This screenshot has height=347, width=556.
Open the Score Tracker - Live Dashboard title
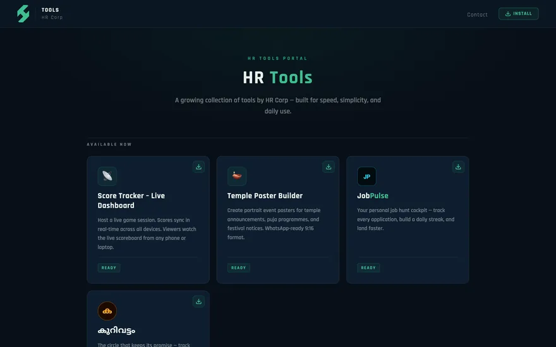pos(131,201)
